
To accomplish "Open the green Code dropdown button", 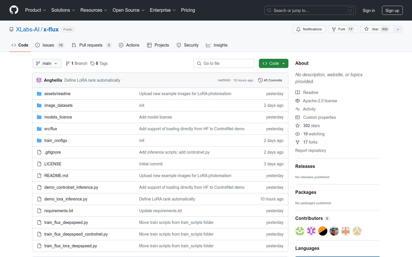I will click(x=274, y=63).
